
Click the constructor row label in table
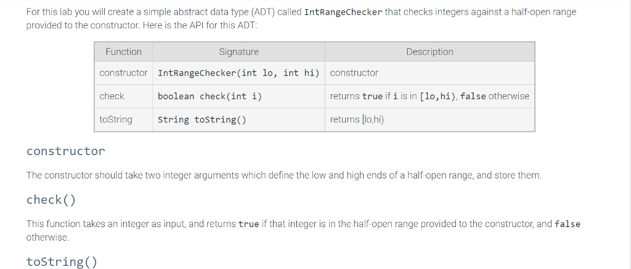(123, 73)
